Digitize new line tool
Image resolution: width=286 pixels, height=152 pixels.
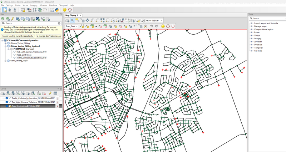87,26
